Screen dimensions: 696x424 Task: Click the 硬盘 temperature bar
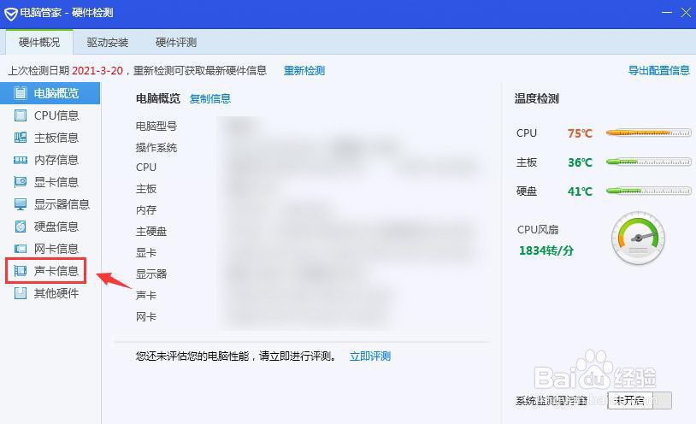click(x=648, y=191)
